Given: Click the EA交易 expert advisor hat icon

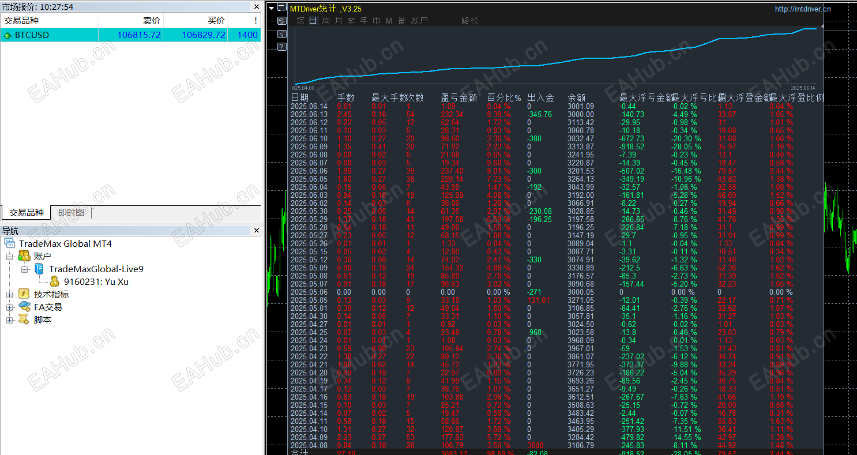Looking at the screenshot, I should click(x=24, y=307).
